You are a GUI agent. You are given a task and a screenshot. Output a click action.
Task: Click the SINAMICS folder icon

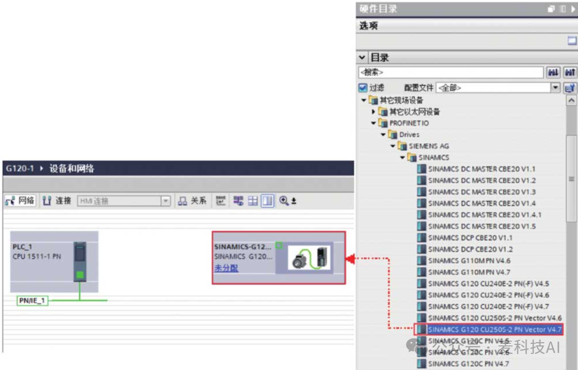pyautogui.click(x=412, y=157)
